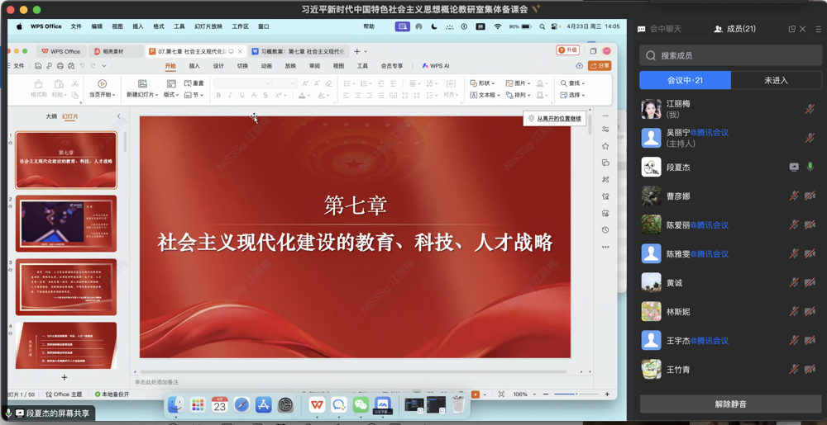The width and height of the screenshot is (827, 425).
Task: Click zoom in plus in status bar
Action: pos(607,394)
